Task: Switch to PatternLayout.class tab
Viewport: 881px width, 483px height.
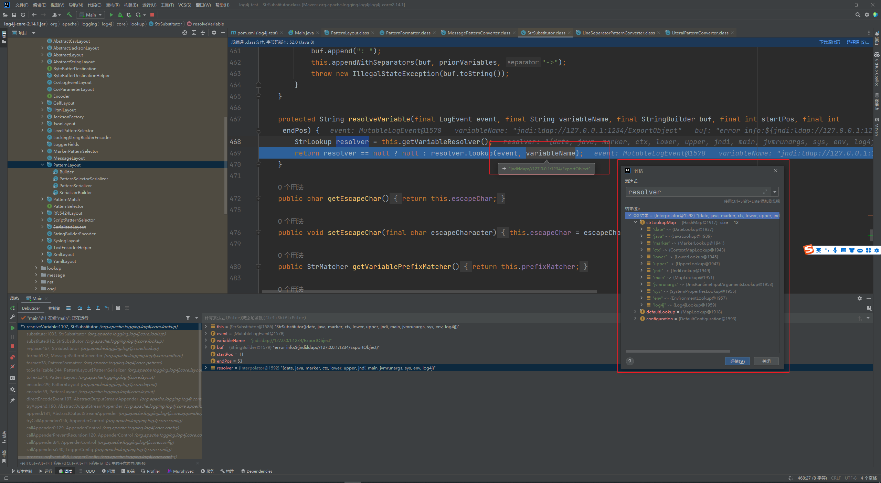Action: click(349, 33)
